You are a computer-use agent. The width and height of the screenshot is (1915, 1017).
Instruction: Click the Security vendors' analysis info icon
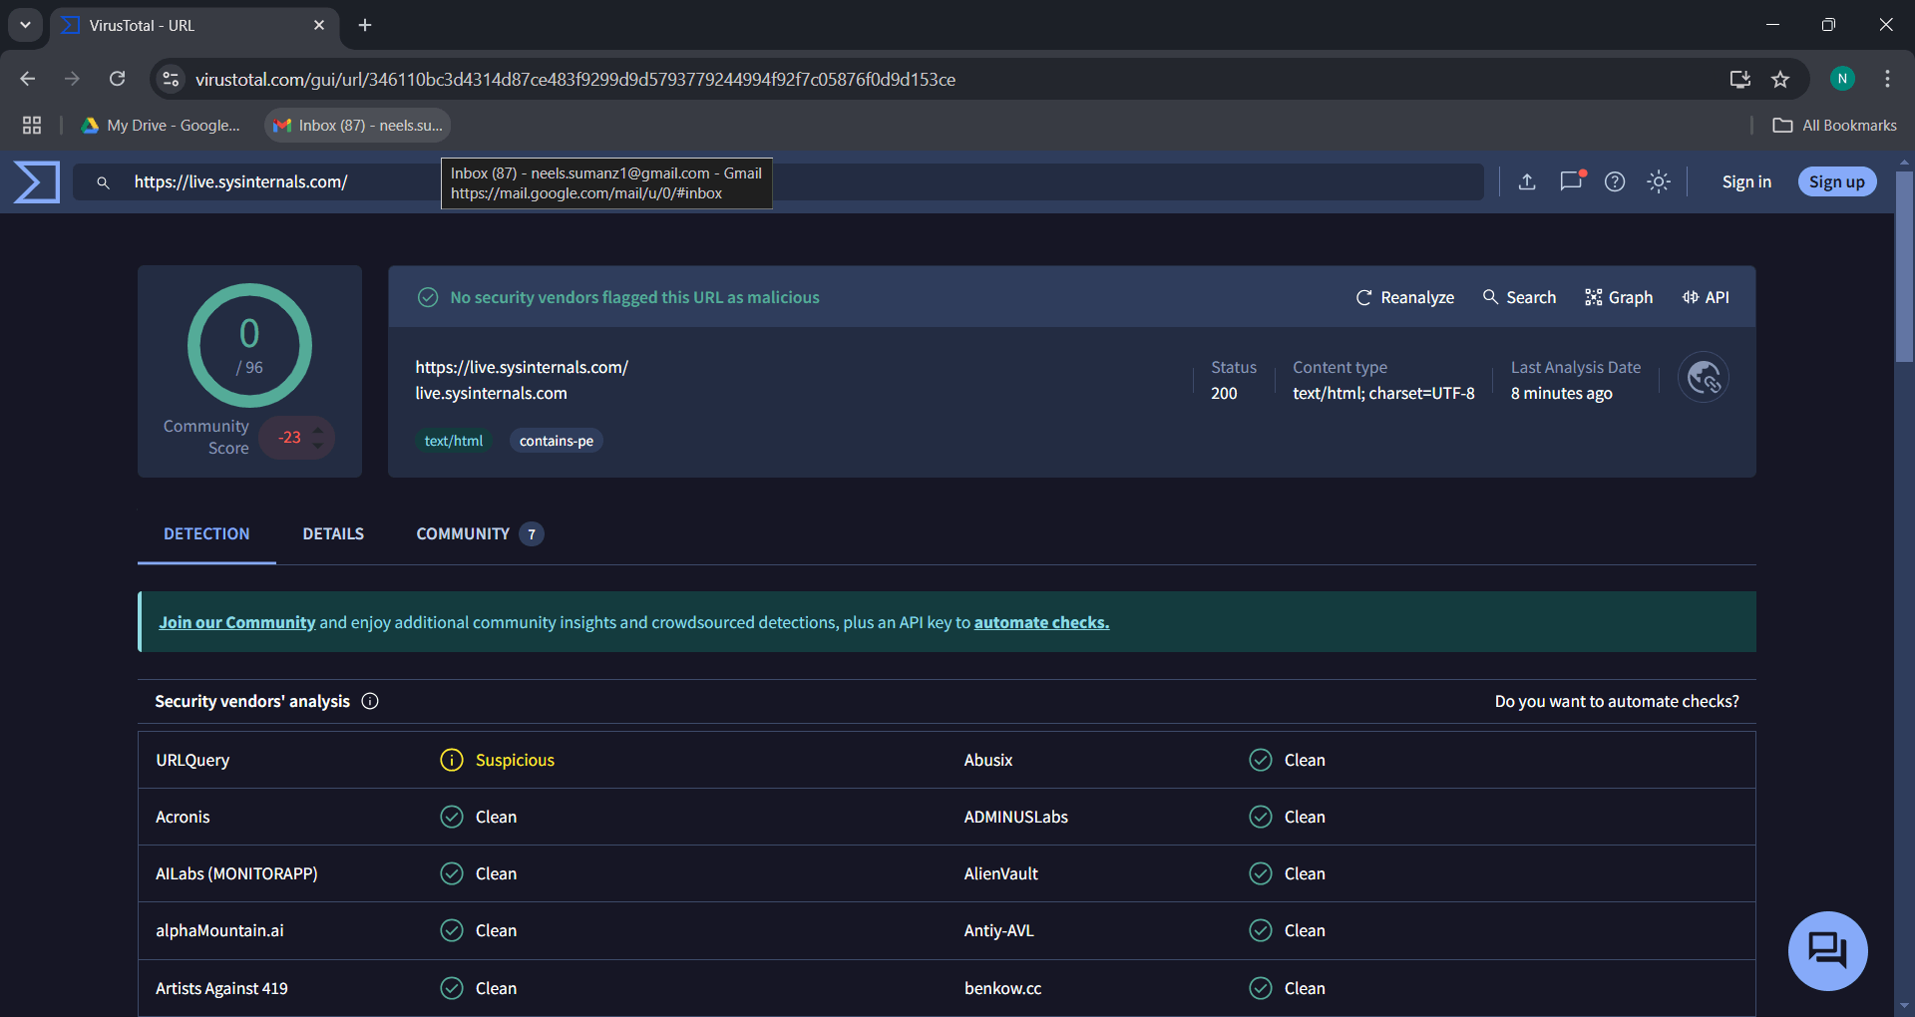[370, 701]
